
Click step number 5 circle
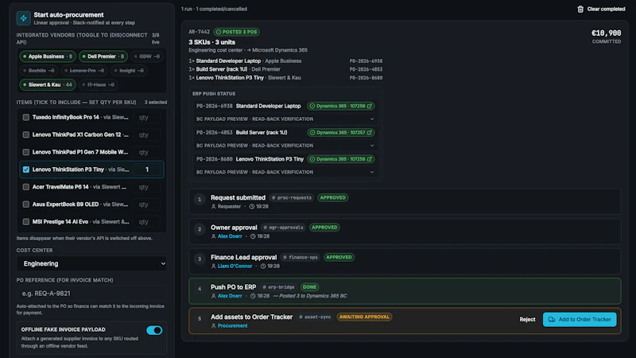[x=200, y=319]
